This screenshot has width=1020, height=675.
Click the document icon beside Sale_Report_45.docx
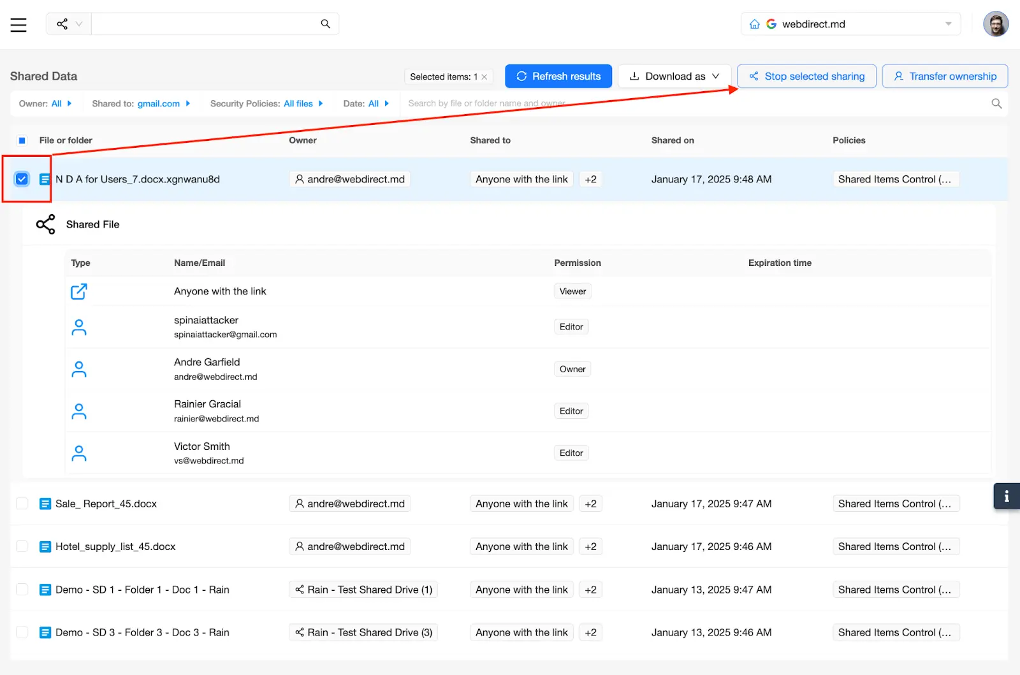(x=45, y=504)
